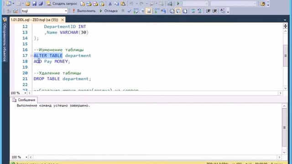Toggle the IntelliSense Enabled button
Viewport: 292px width, 164px height.
149,11
